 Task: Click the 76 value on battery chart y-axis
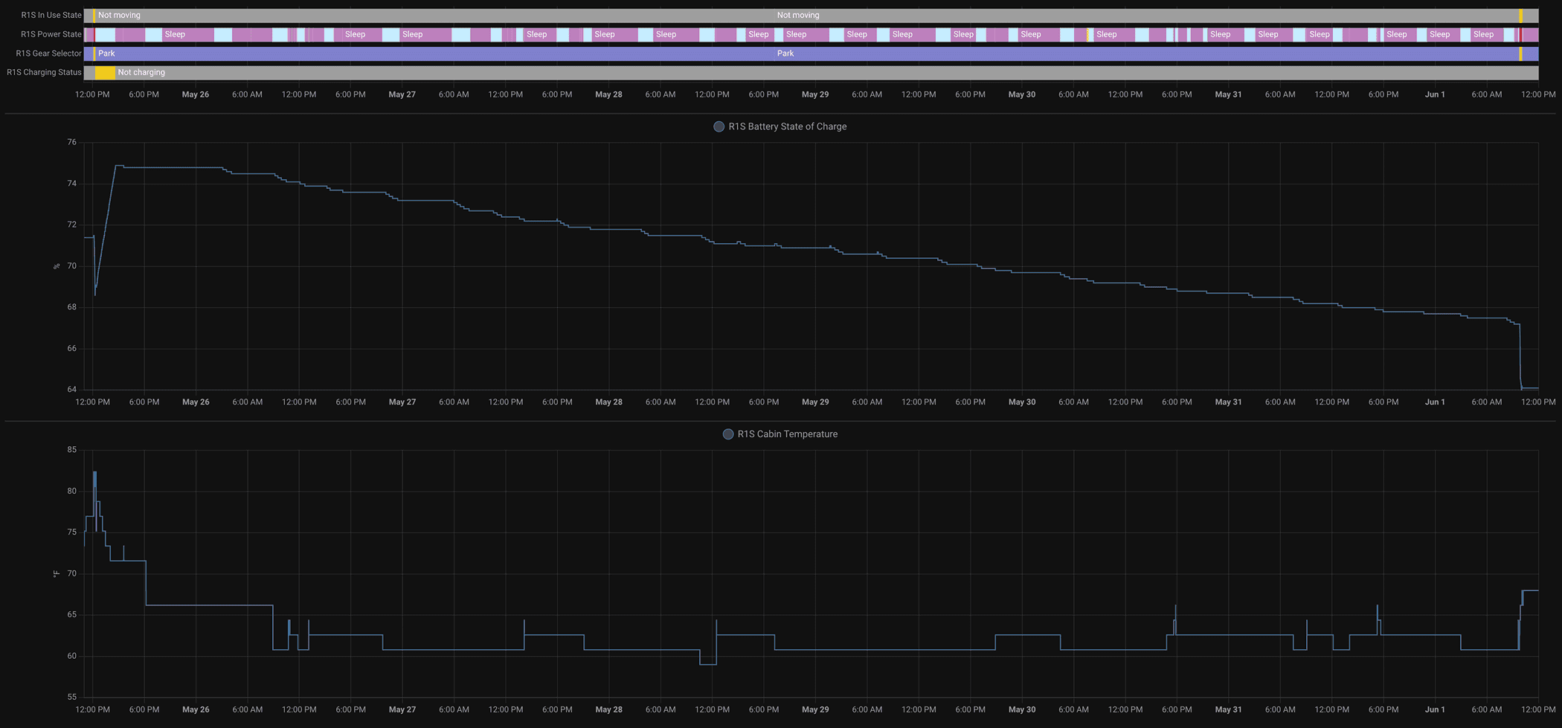point(71,142)
